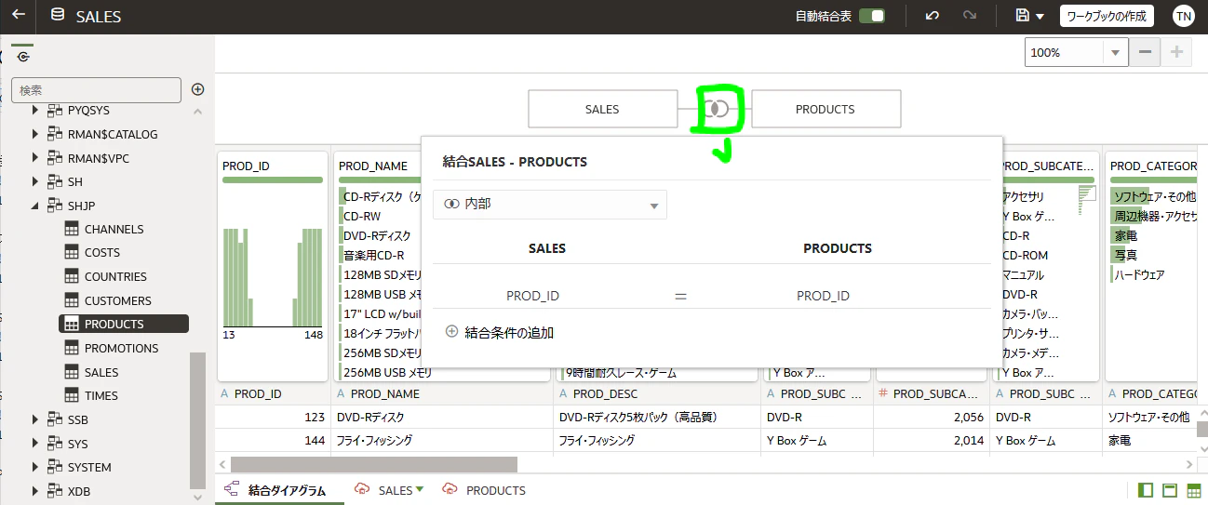Viewport: 1208px width, 505px height.
Task: Click the フライ・フィッシング name cell
Action: pos(442,440)
